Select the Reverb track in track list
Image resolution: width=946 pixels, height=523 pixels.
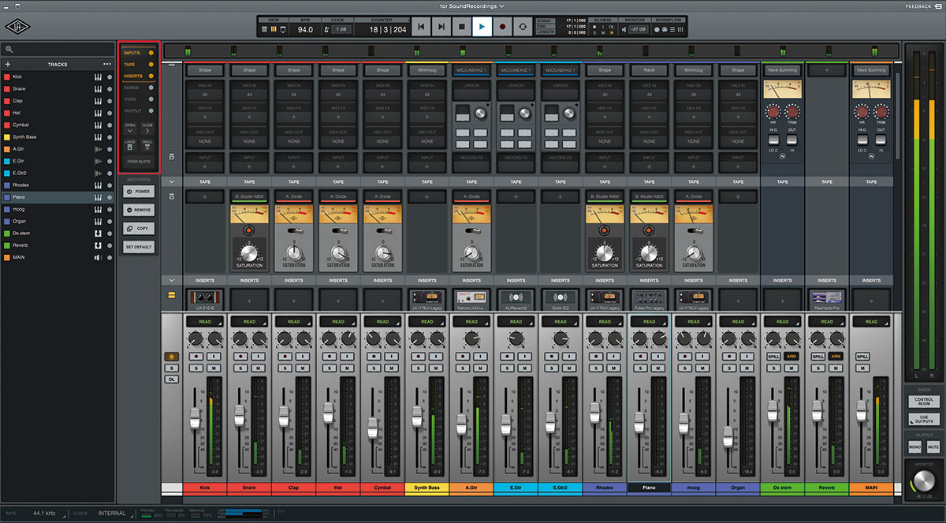tap(57, 245)
